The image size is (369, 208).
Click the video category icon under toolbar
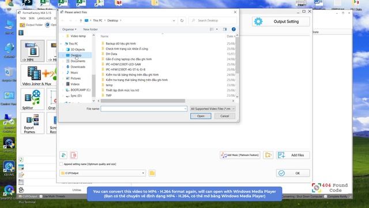[21, 32]
